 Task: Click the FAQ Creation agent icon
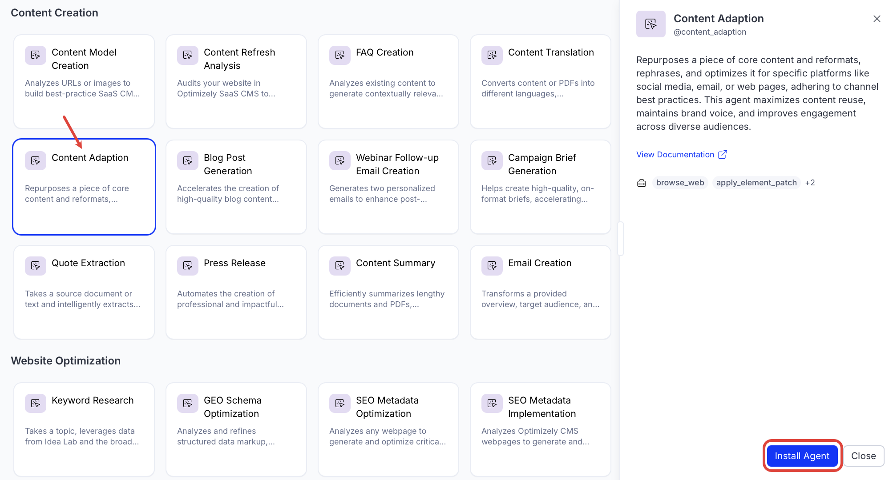pos(340,55)
